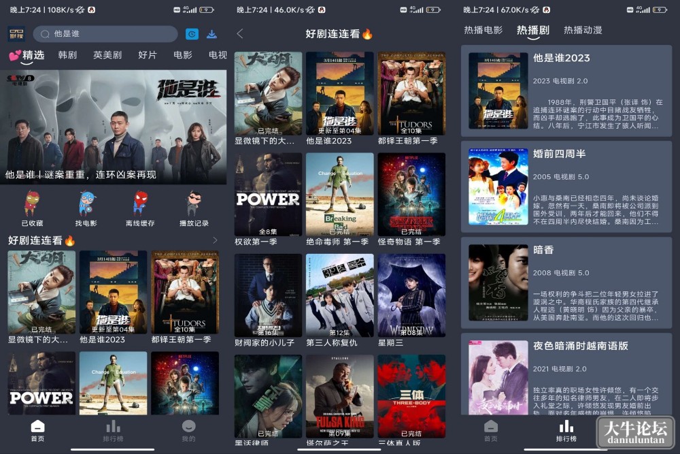Open 婚前四周半 entry in ranking list

566,186
